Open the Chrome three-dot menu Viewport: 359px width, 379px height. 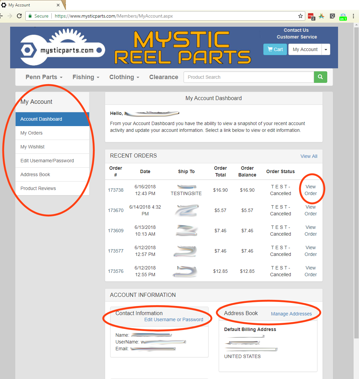(x=354, y=16)
